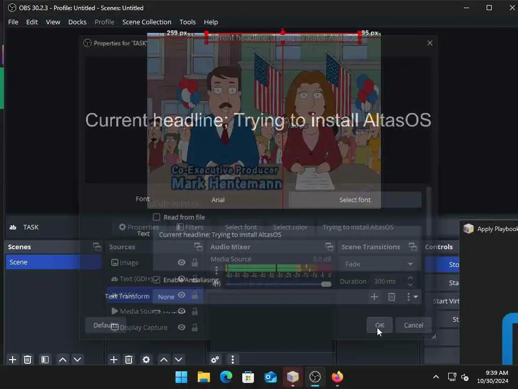Hide the Display Capture source
The width and height of the screenshot is (518, 389).
(182, 328)
